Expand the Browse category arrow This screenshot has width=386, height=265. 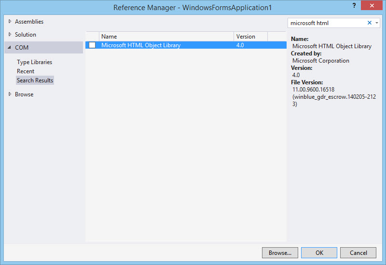[x=10, y=94]
